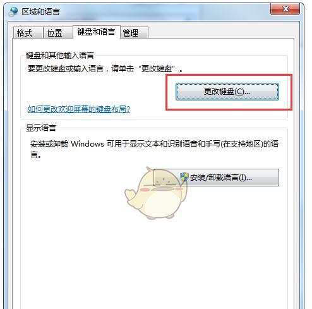Click the quoted “更改键盘” text in the instructions

click(157, 68)
